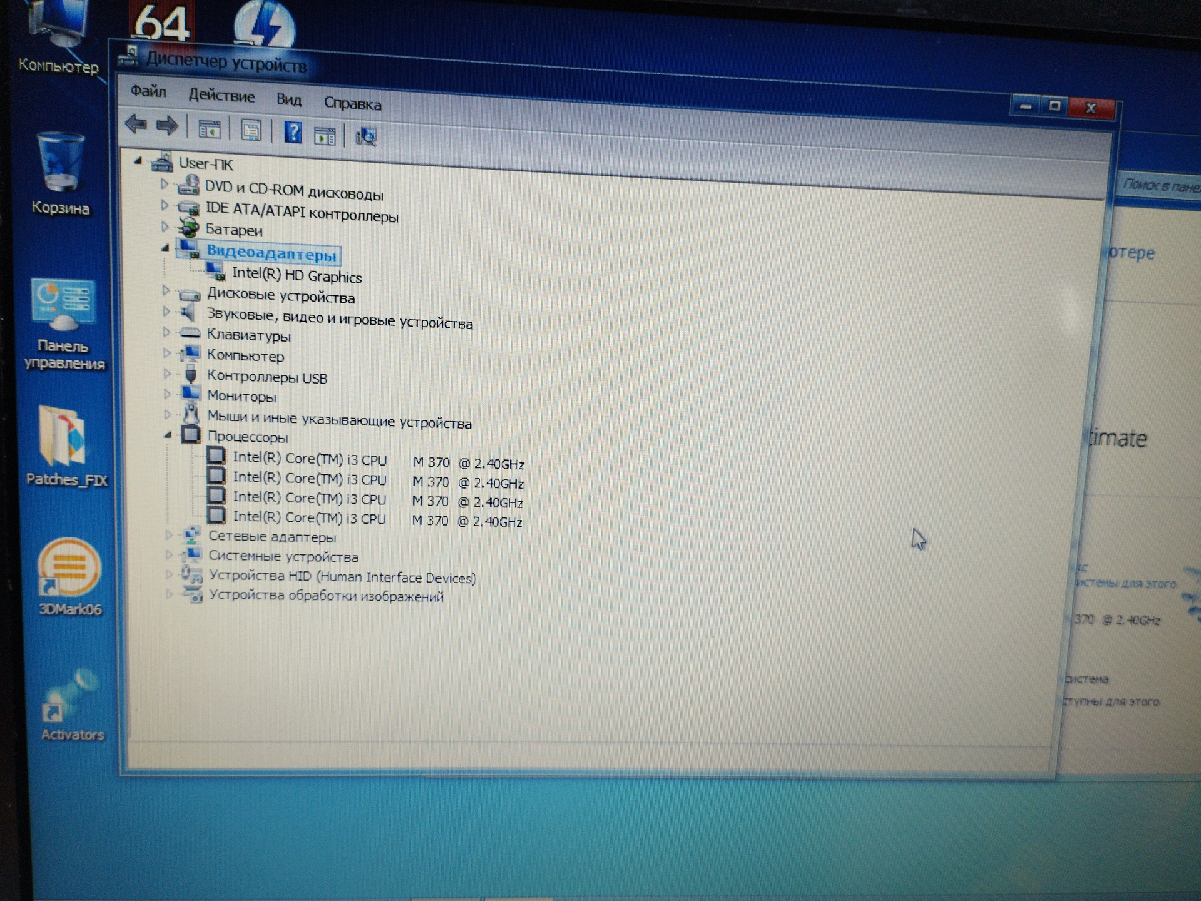This screenshot has height=901, width=1201.
Task: Open the Действие menu
Action: (x=221, y=96)
